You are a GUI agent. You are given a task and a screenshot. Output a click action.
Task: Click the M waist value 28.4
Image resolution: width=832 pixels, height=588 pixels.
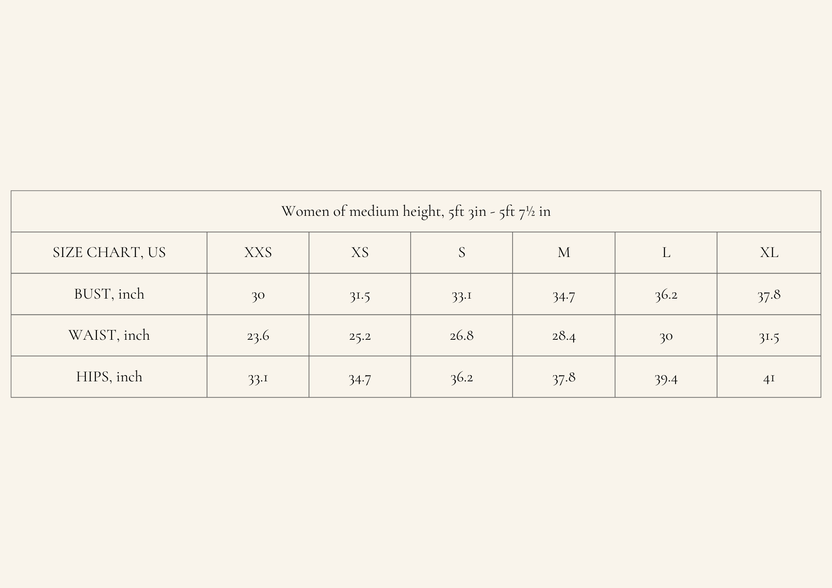[564, 336]
